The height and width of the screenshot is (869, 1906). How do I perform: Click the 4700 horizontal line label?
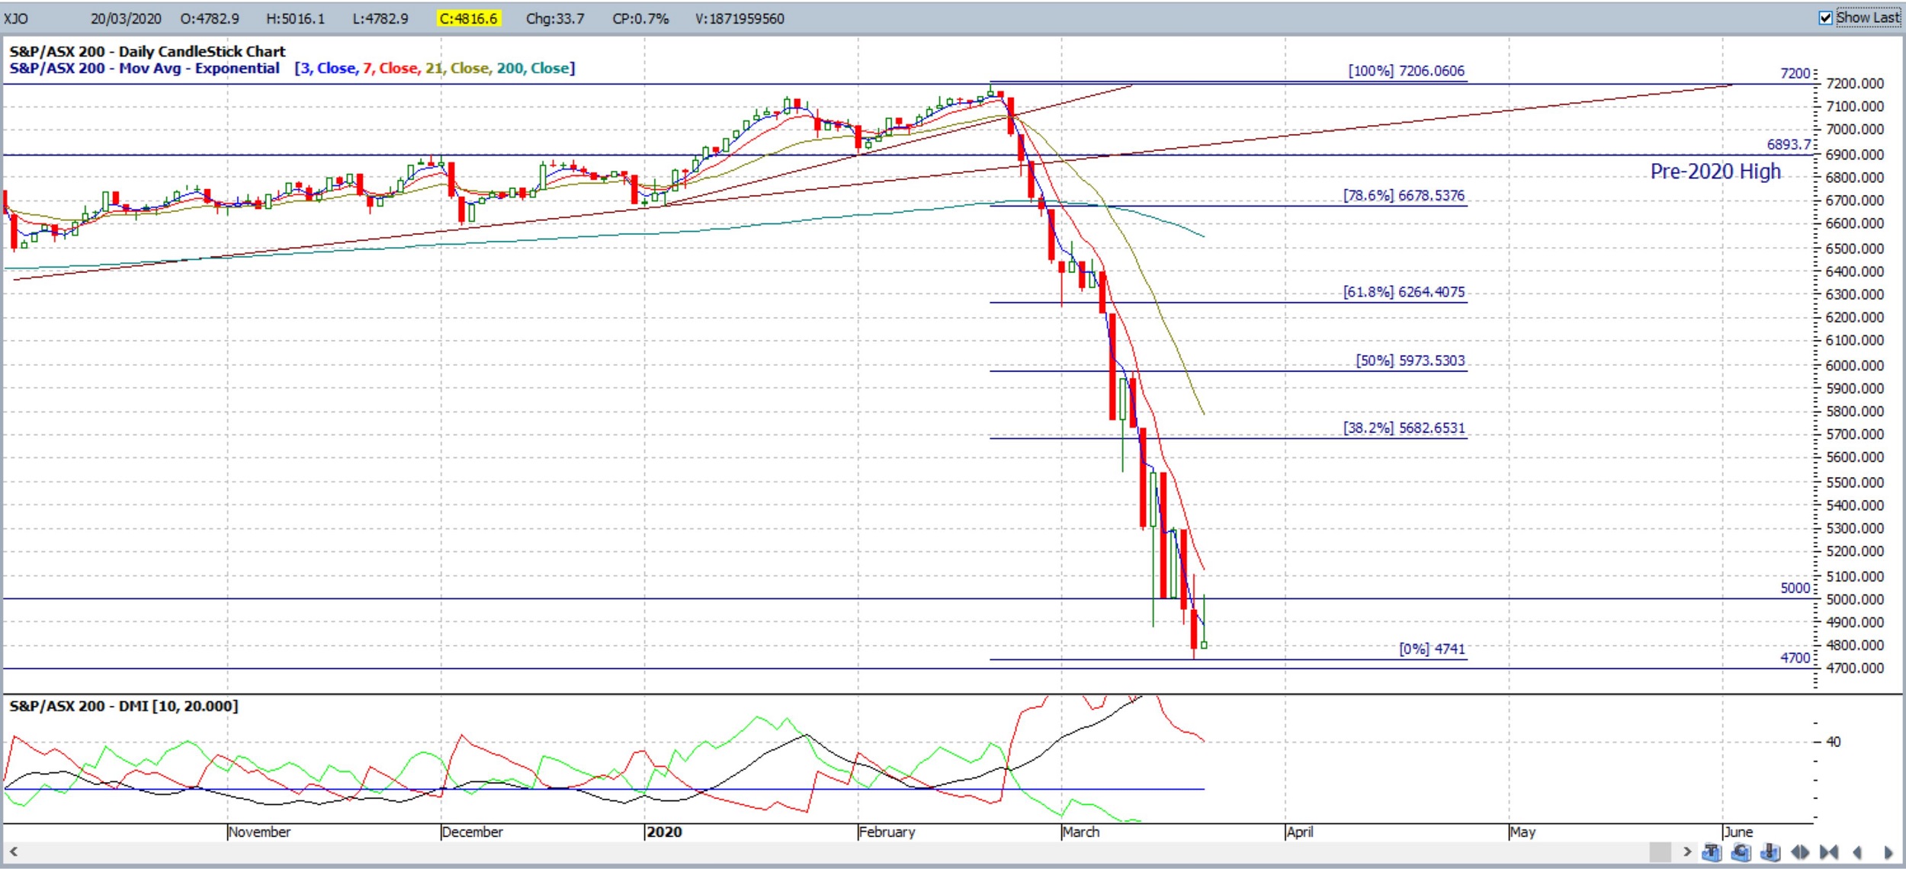click(1795, 658)
